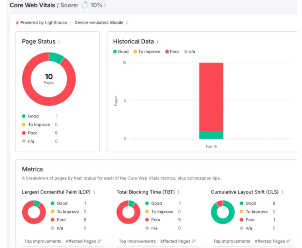Select Top Improvements tab under CLS
This screenshot has height=248, width=302.
tap(232, 241)
